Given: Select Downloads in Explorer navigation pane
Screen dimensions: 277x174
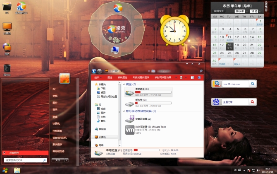Looking at the screenshot, I should pyautogui.click(x=101, y=89).
